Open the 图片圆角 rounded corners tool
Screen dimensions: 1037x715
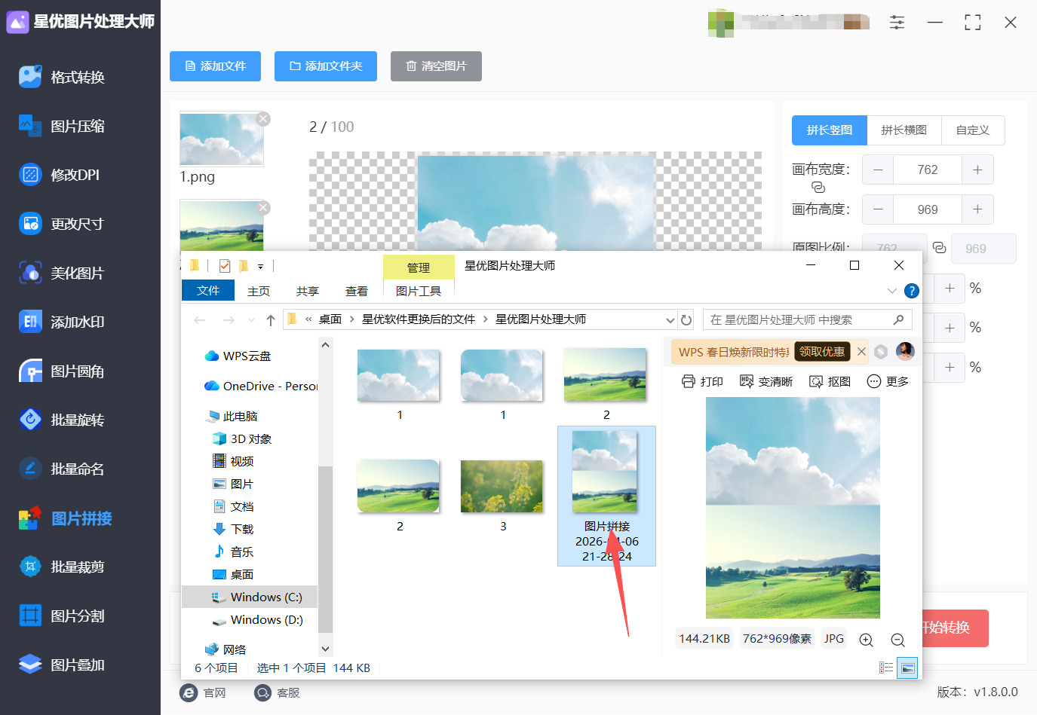(63, 371)
